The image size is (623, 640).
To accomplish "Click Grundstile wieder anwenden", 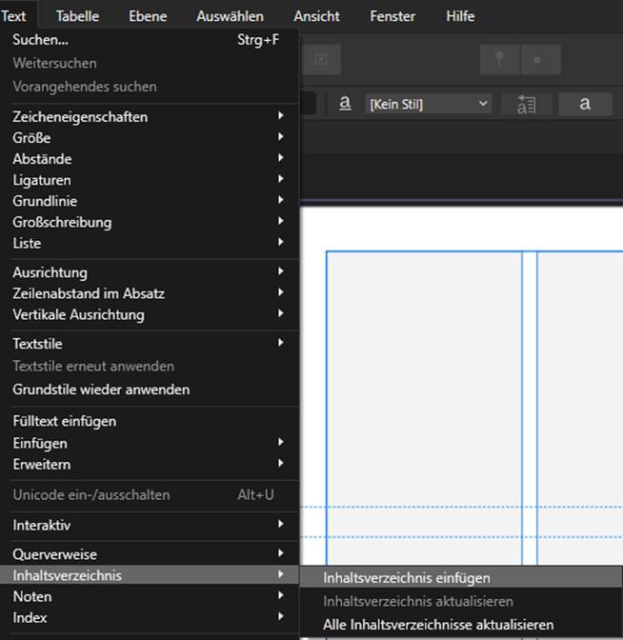I will (150, 390).
